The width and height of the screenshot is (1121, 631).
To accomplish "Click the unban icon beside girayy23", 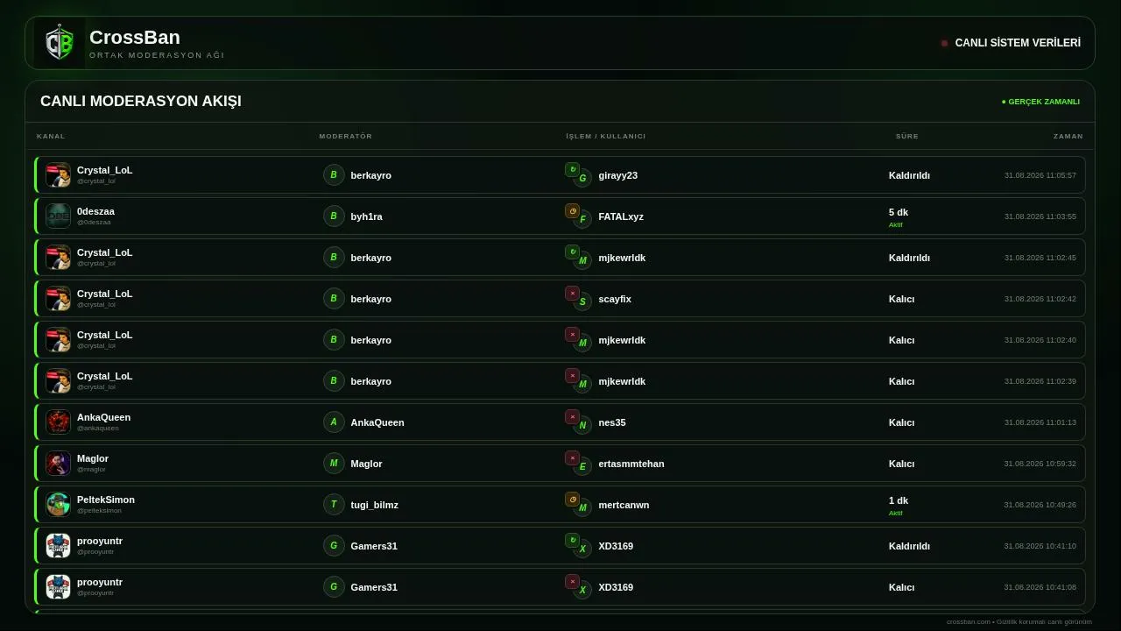I will pyautogui.click(x=572, y=169).
